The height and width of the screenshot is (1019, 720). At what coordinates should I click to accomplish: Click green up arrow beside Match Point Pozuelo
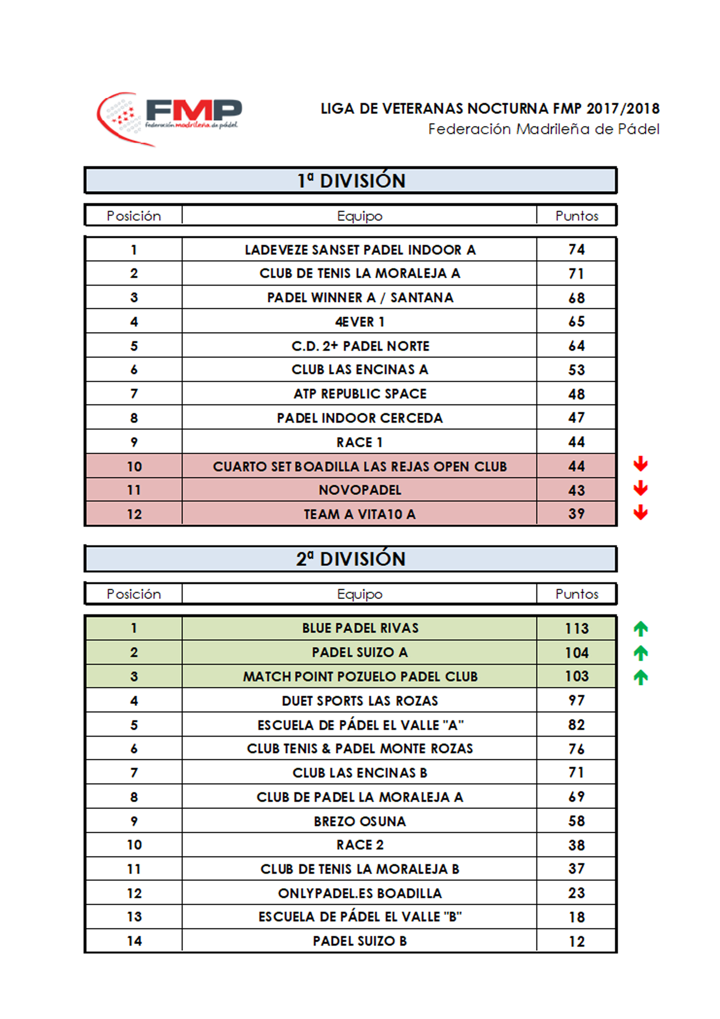pos(640,677)
